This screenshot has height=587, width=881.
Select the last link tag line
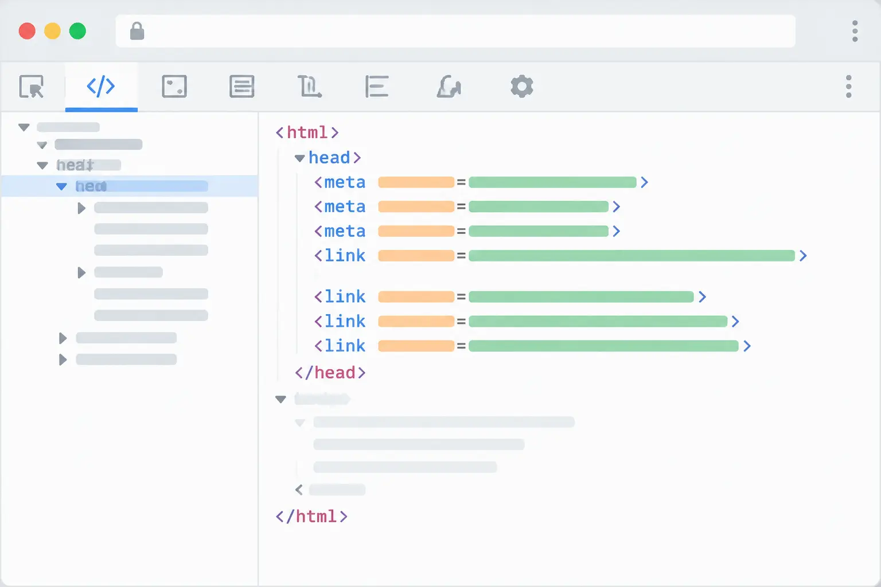532,346
